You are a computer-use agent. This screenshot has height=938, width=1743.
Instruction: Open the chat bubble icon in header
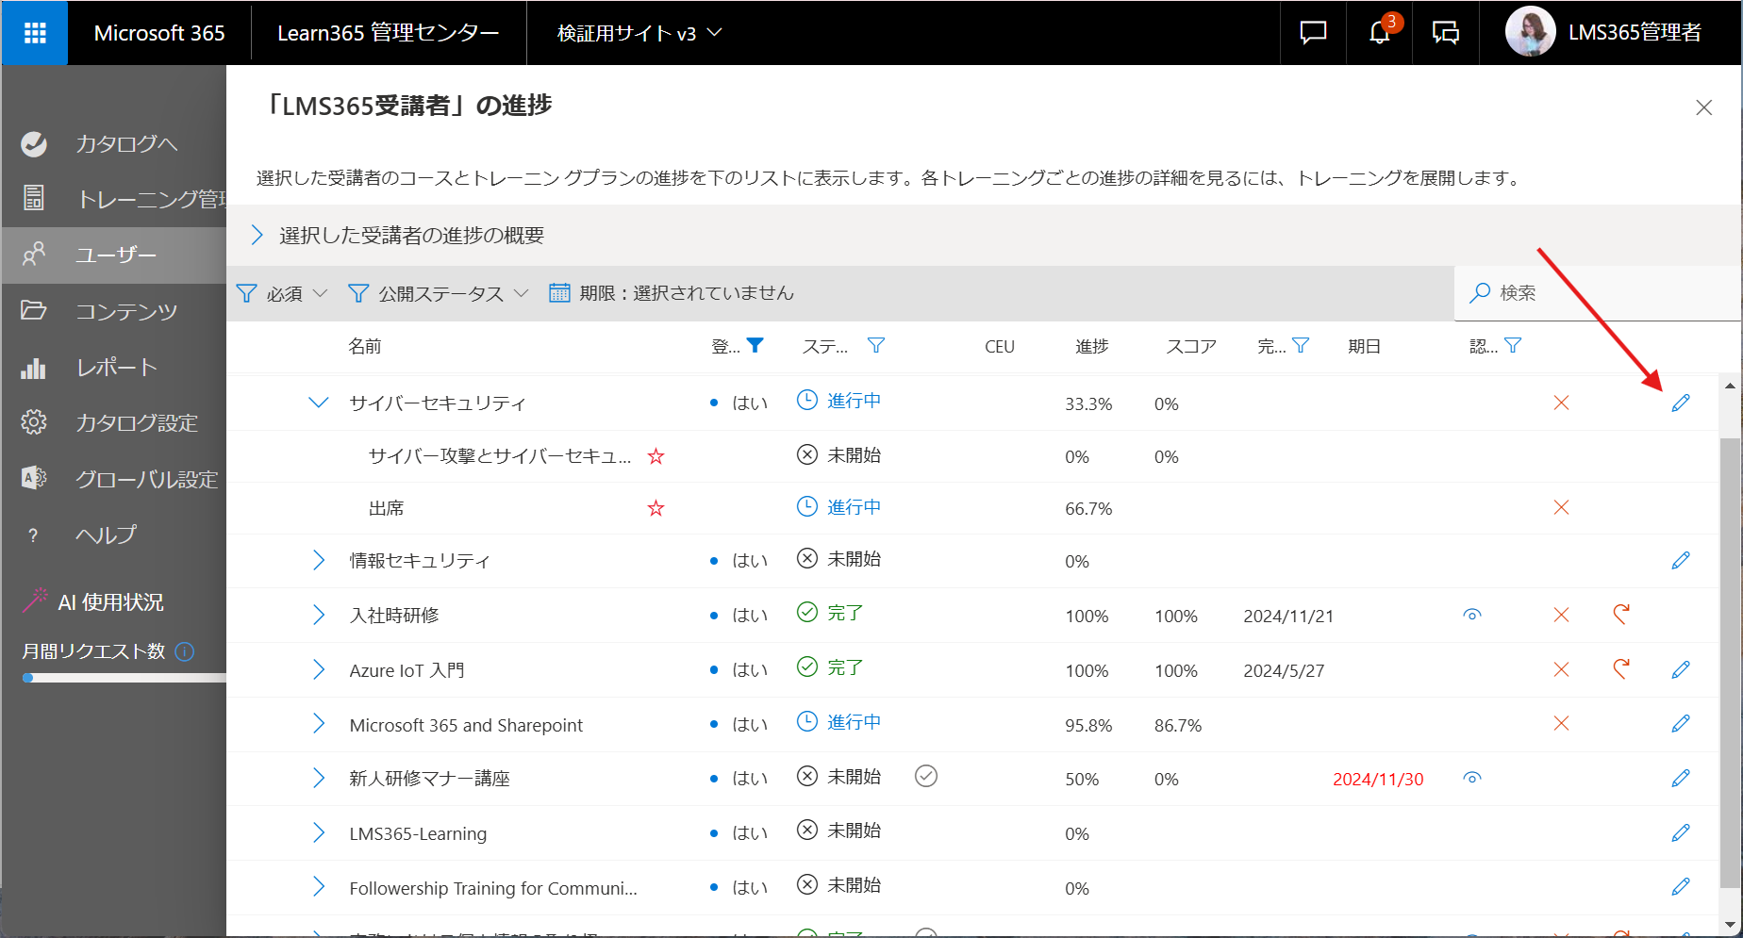point(1313,33)
